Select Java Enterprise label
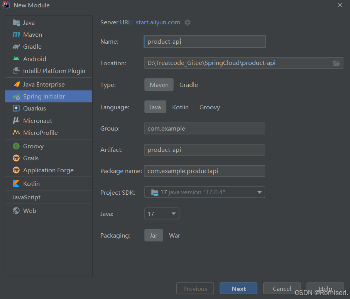Image resolution: width=350 pixels, height=299 pixels. coord(44,84)
